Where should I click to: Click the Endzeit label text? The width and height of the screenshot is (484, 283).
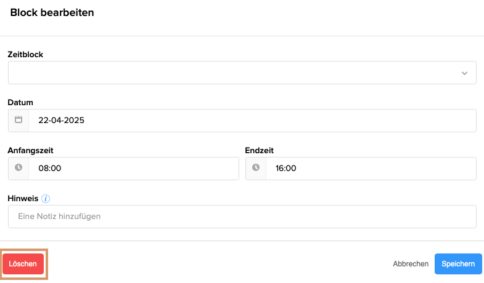click(x=259, y=150)
